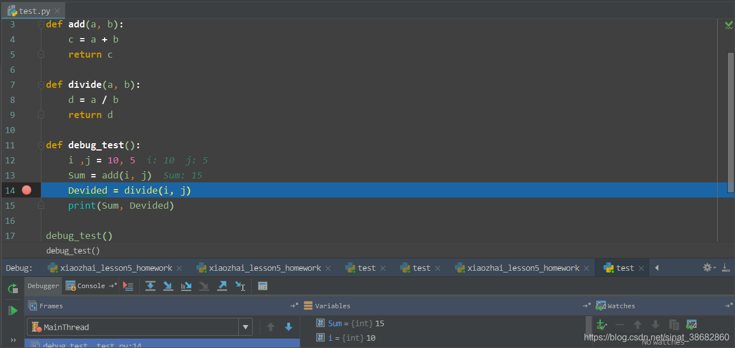Show hidden debug tabs left arrow
This screenshot has height=348, width=735.
pos(657,268)
